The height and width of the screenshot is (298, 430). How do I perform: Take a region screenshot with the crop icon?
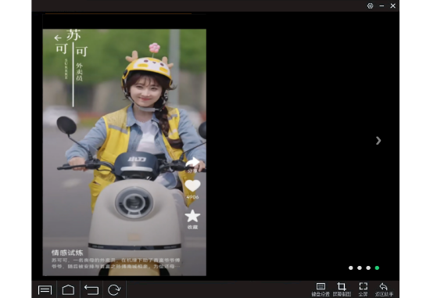click(342, 289)
